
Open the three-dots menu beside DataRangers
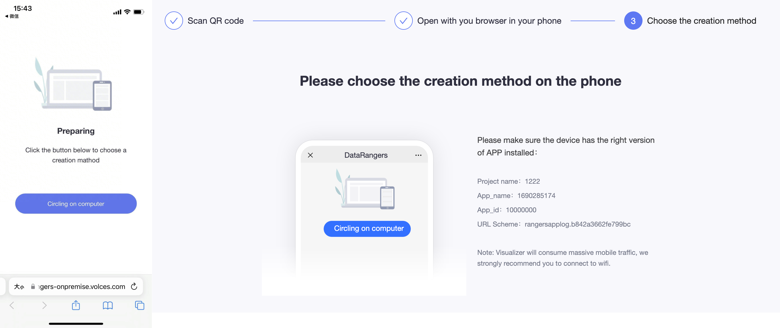click(x=418, y=155)
